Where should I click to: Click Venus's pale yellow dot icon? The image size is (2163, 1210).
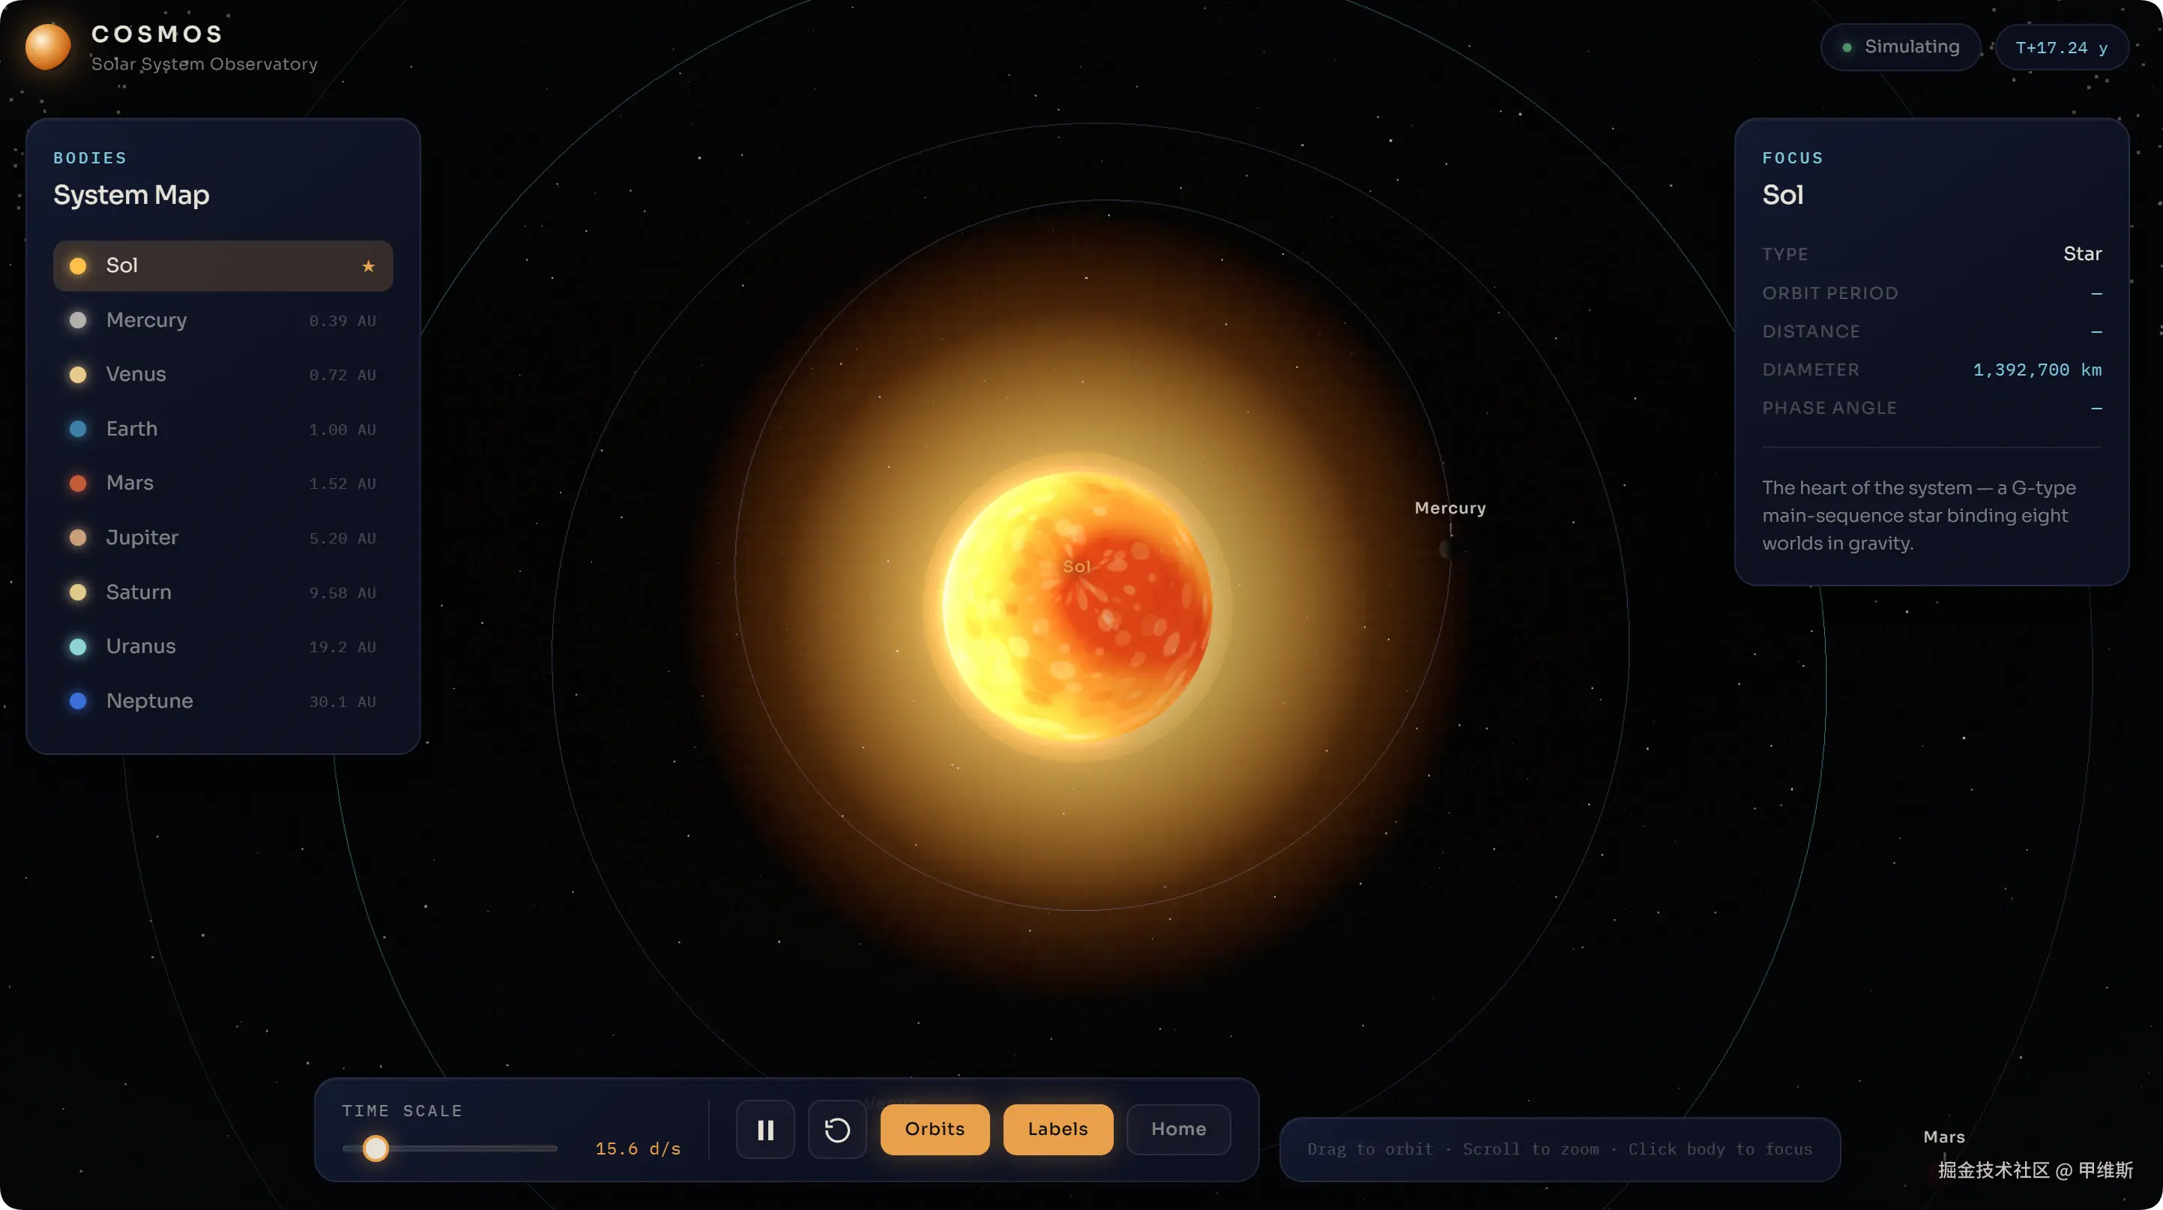coord(78,375)
